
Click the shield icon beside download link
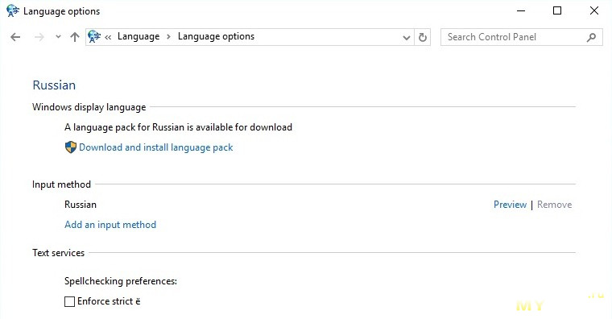[x=71, y=147]
